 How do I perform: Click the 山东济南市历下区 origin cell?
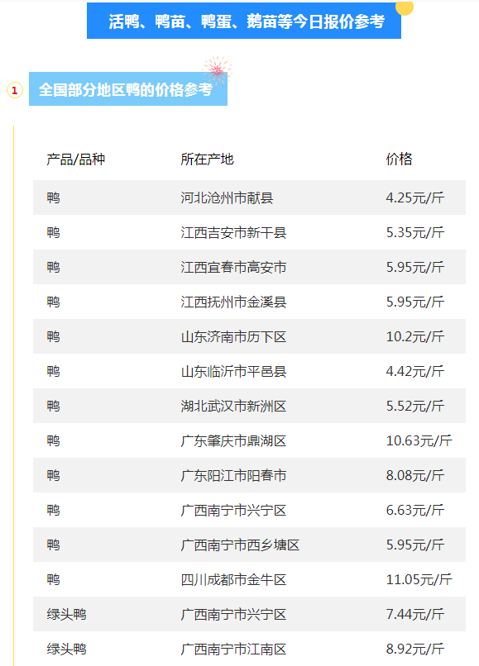pos(233,337)
